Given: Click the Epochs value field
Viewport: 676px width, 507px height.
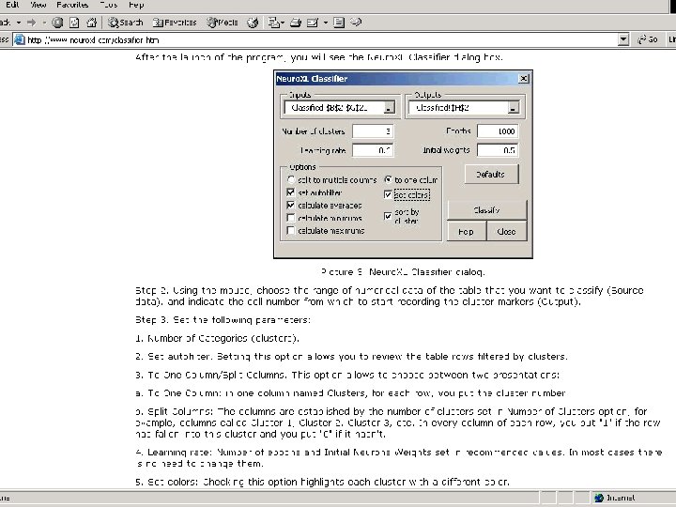Looking at the screenshot, I should coord(498,131).
